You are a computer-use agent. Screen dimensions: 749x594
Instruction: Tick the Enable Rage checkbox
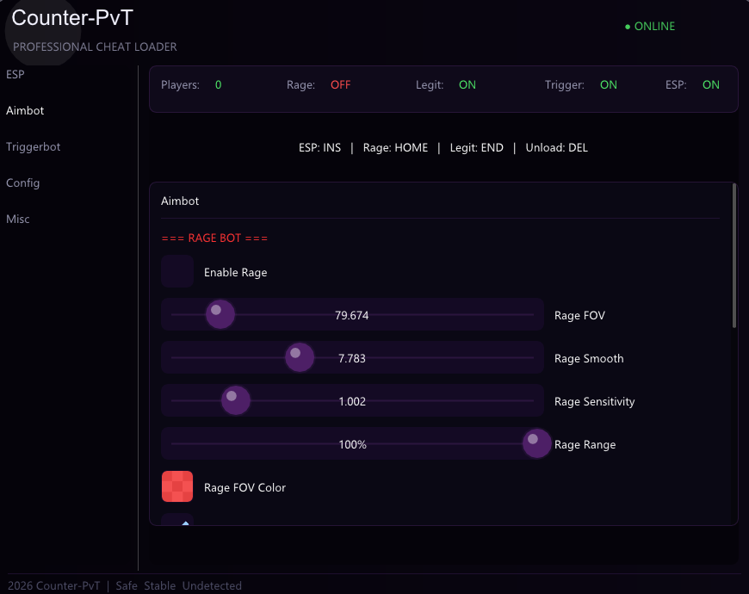pos(177,271)
